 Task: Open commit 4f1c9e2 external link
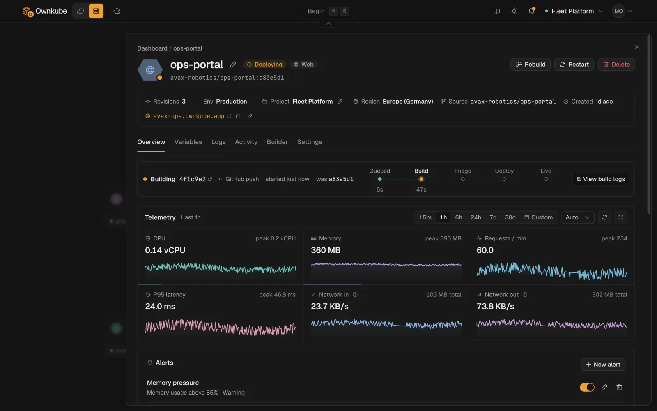210,179
